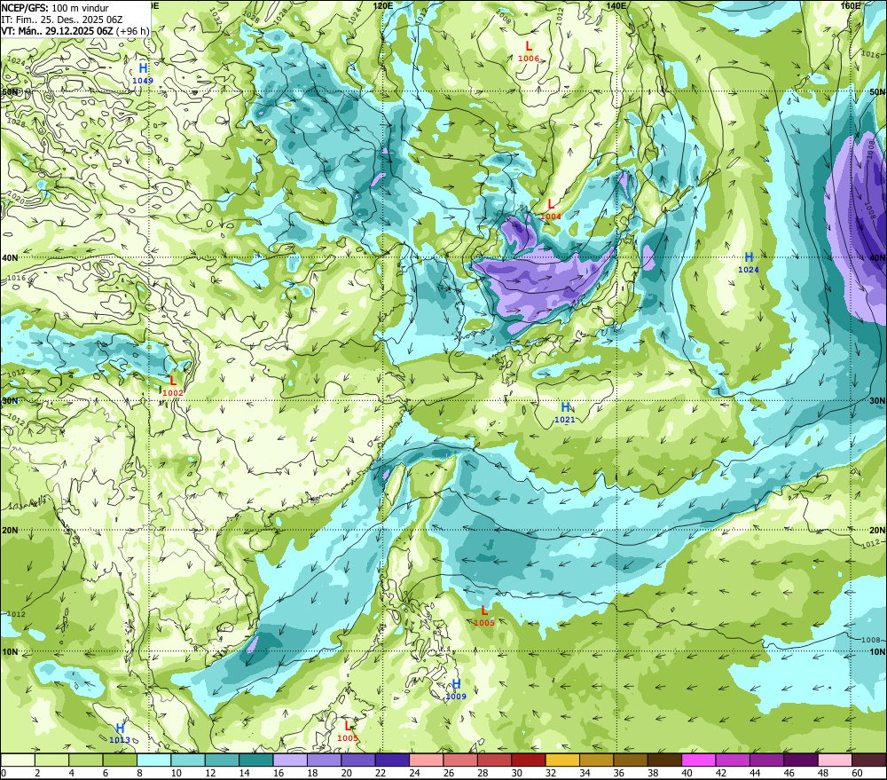Click the final dark maroon swatch after 60
This screenshot has height=780, width=887.
(x=868, y=760)
